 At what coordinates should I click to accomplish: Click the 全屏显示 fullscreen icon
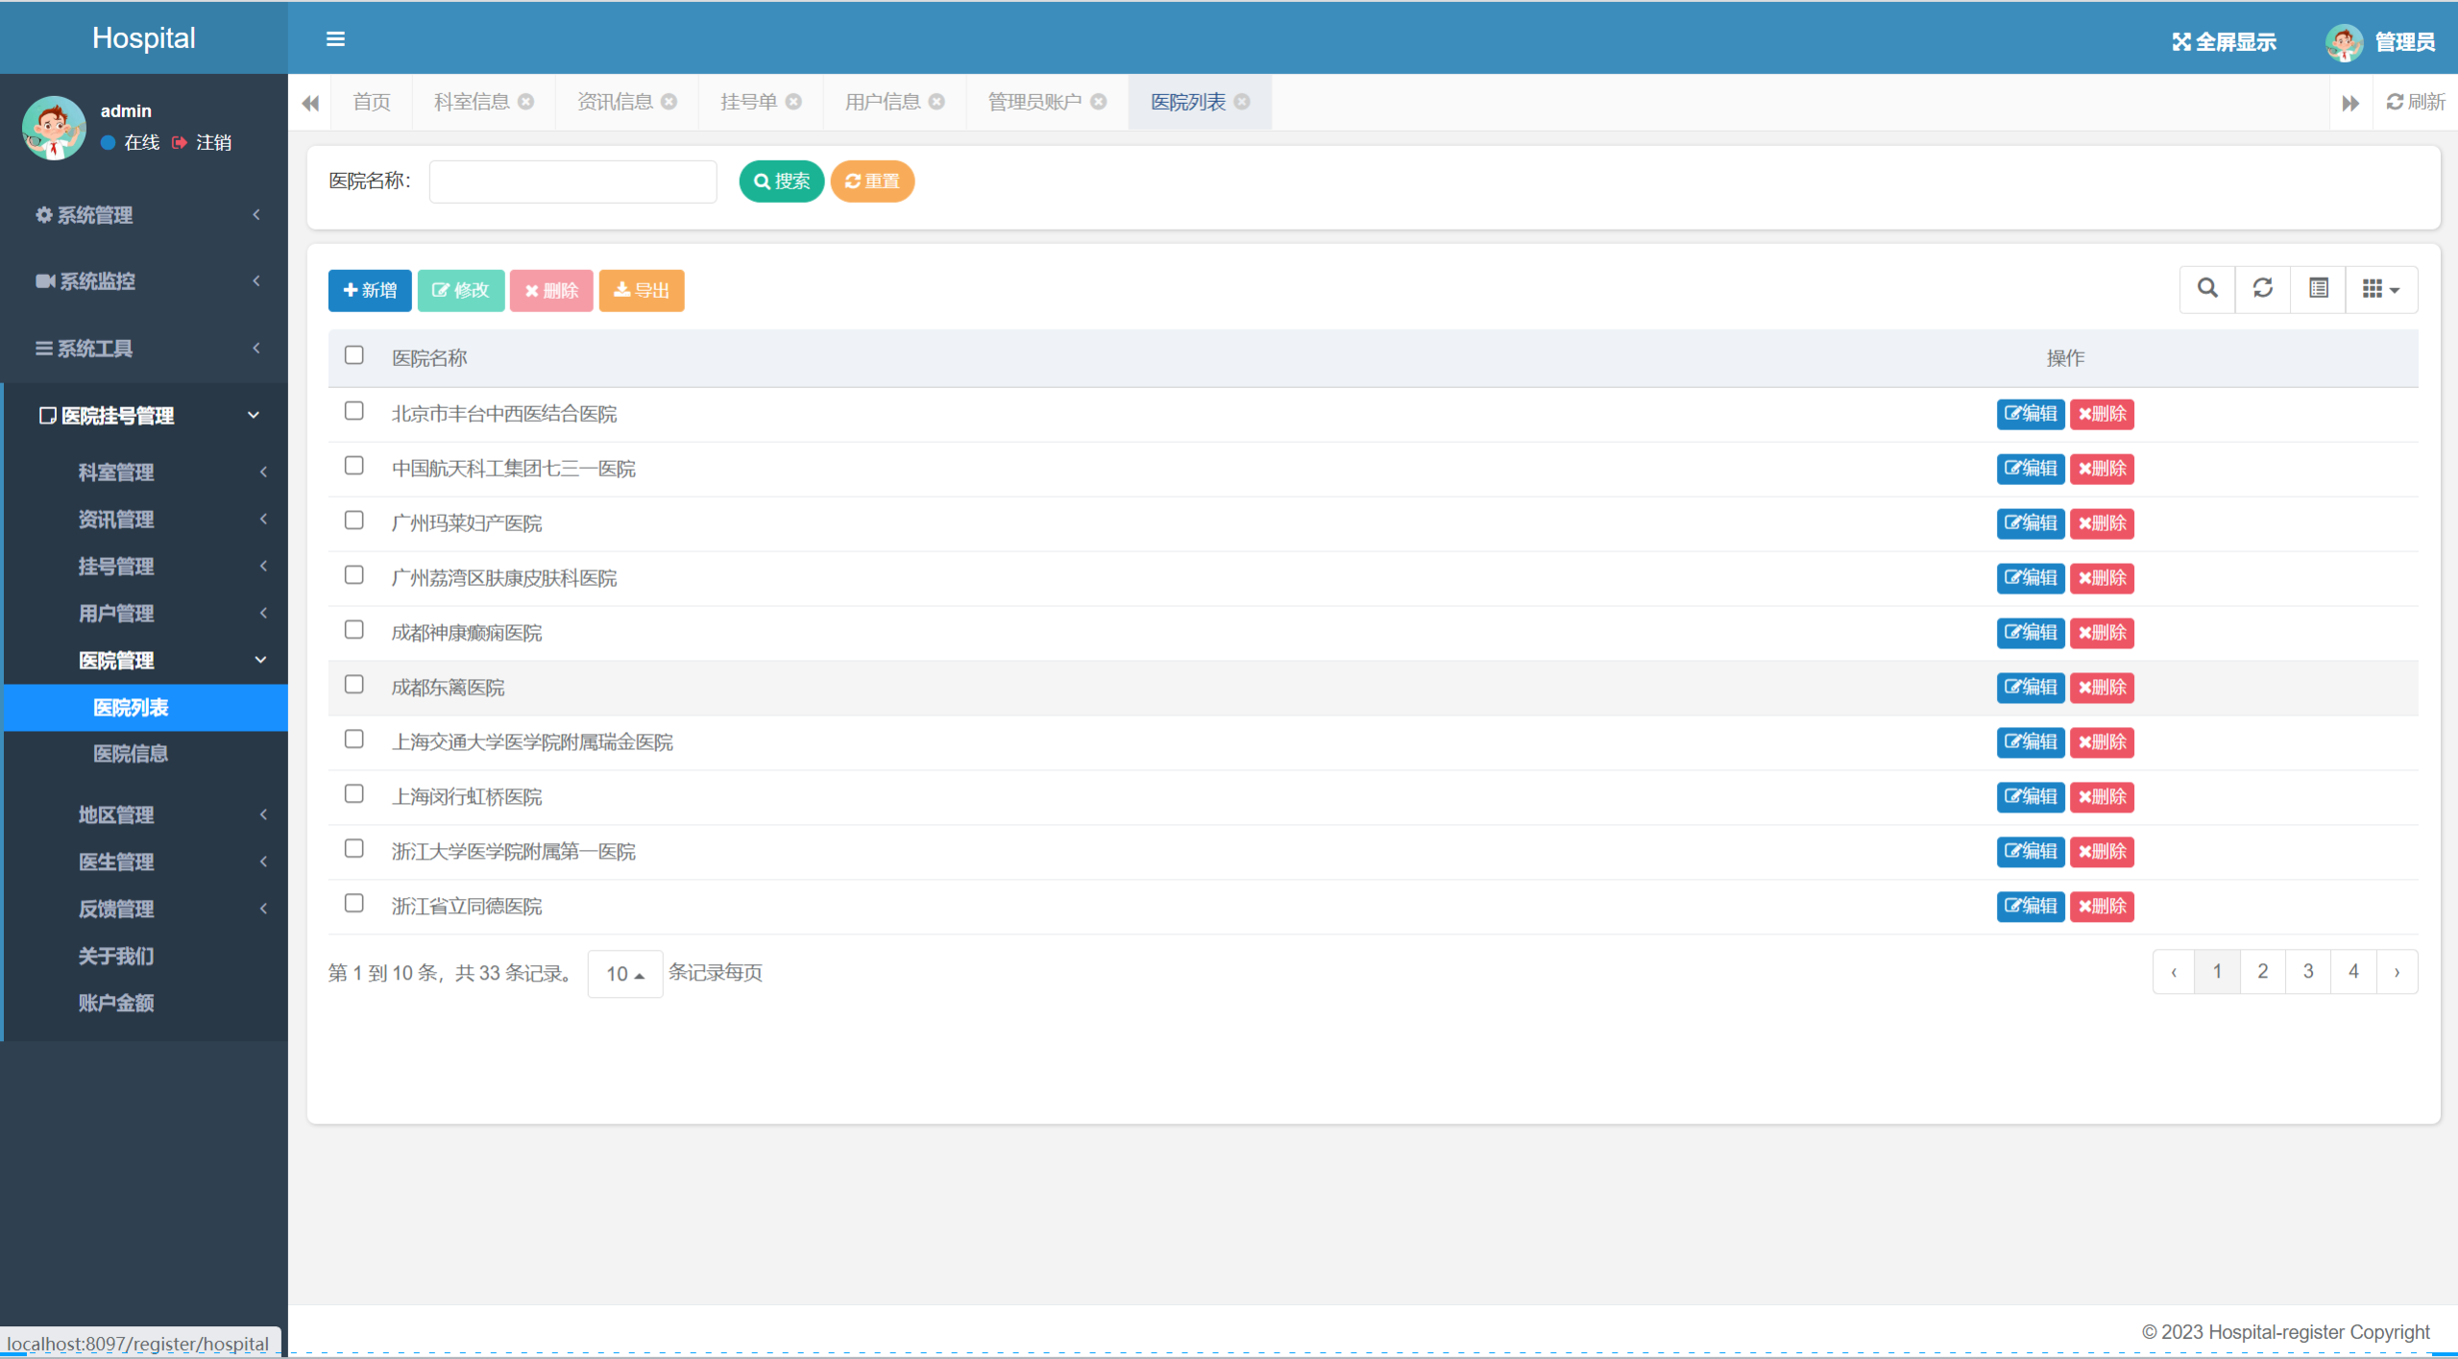(x=2181, y=42)
